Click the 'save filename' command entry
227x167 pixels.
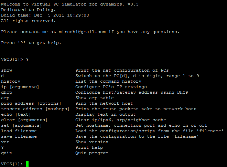[x=19, y=136]
